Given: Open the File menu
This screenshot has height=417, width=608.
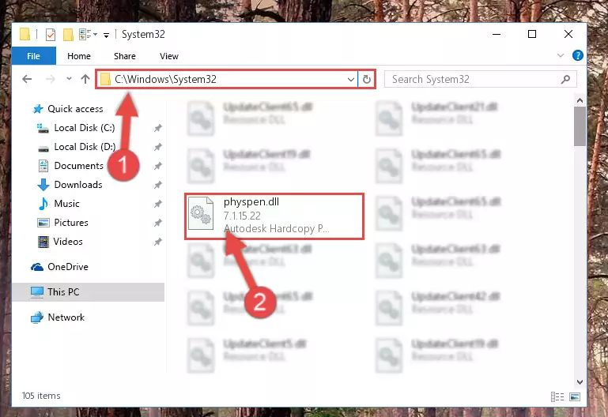Looking at the screenshot, I should (x=34, y=56).
